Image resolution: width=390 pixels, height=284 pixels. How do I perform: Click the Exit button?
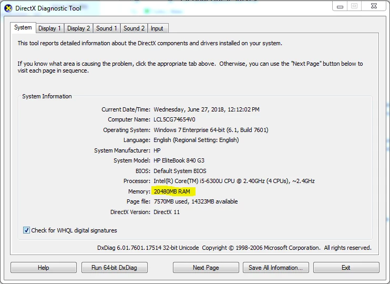346,268
